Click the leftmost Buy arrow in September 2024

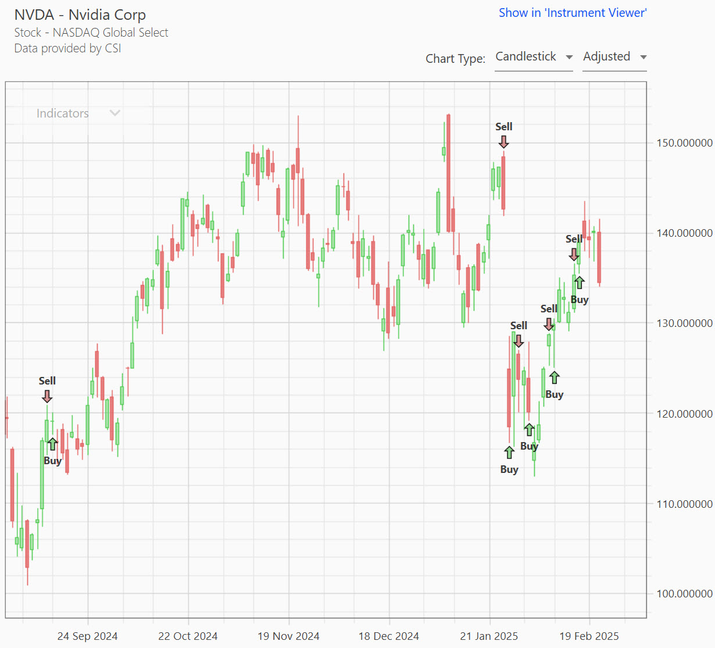pos(52,444)
